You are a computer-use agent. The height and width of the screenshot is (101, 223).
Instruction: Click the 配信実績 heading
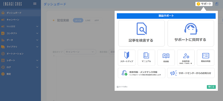(x=63, y=20)
